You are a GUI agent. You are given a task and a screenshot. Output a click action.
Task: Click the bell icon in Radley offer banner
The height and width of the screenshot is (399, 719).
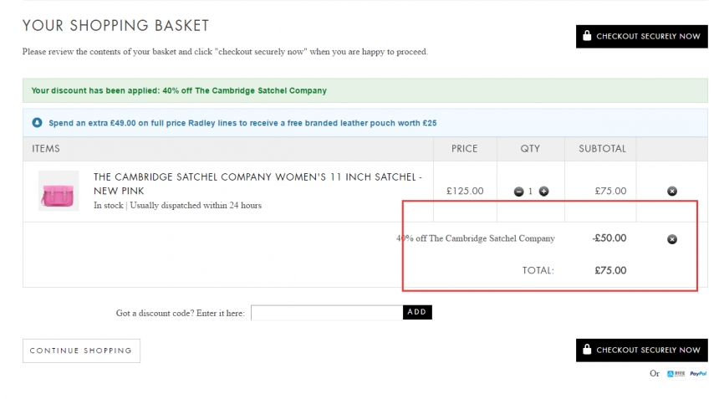tap(37, 122)
